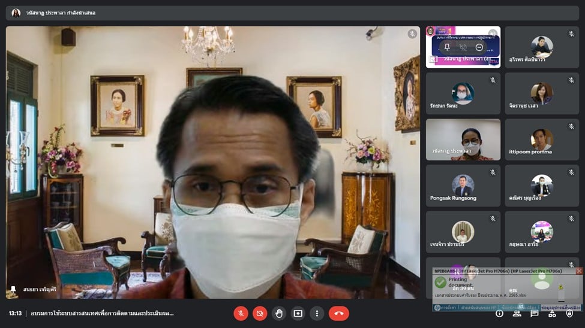Turn on the camera in the call bar
This screenshot has width=585, height=328.
[x=260, y=313]
